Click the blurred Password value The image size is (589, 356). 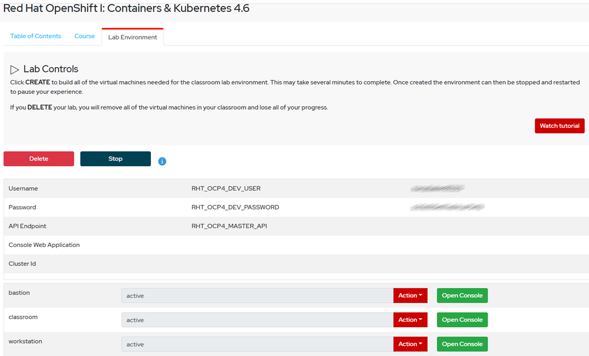tap(447, 207)
